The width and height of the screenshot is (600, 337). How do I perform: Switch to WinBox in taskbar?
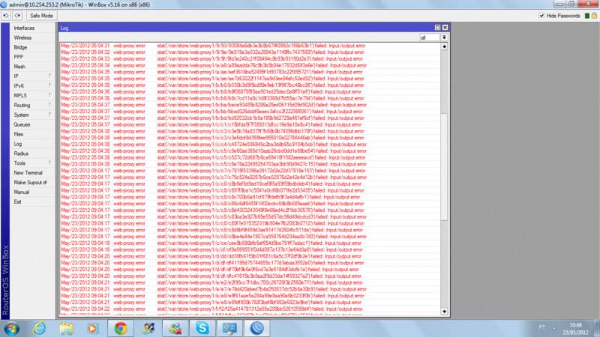tap(256, 329)
